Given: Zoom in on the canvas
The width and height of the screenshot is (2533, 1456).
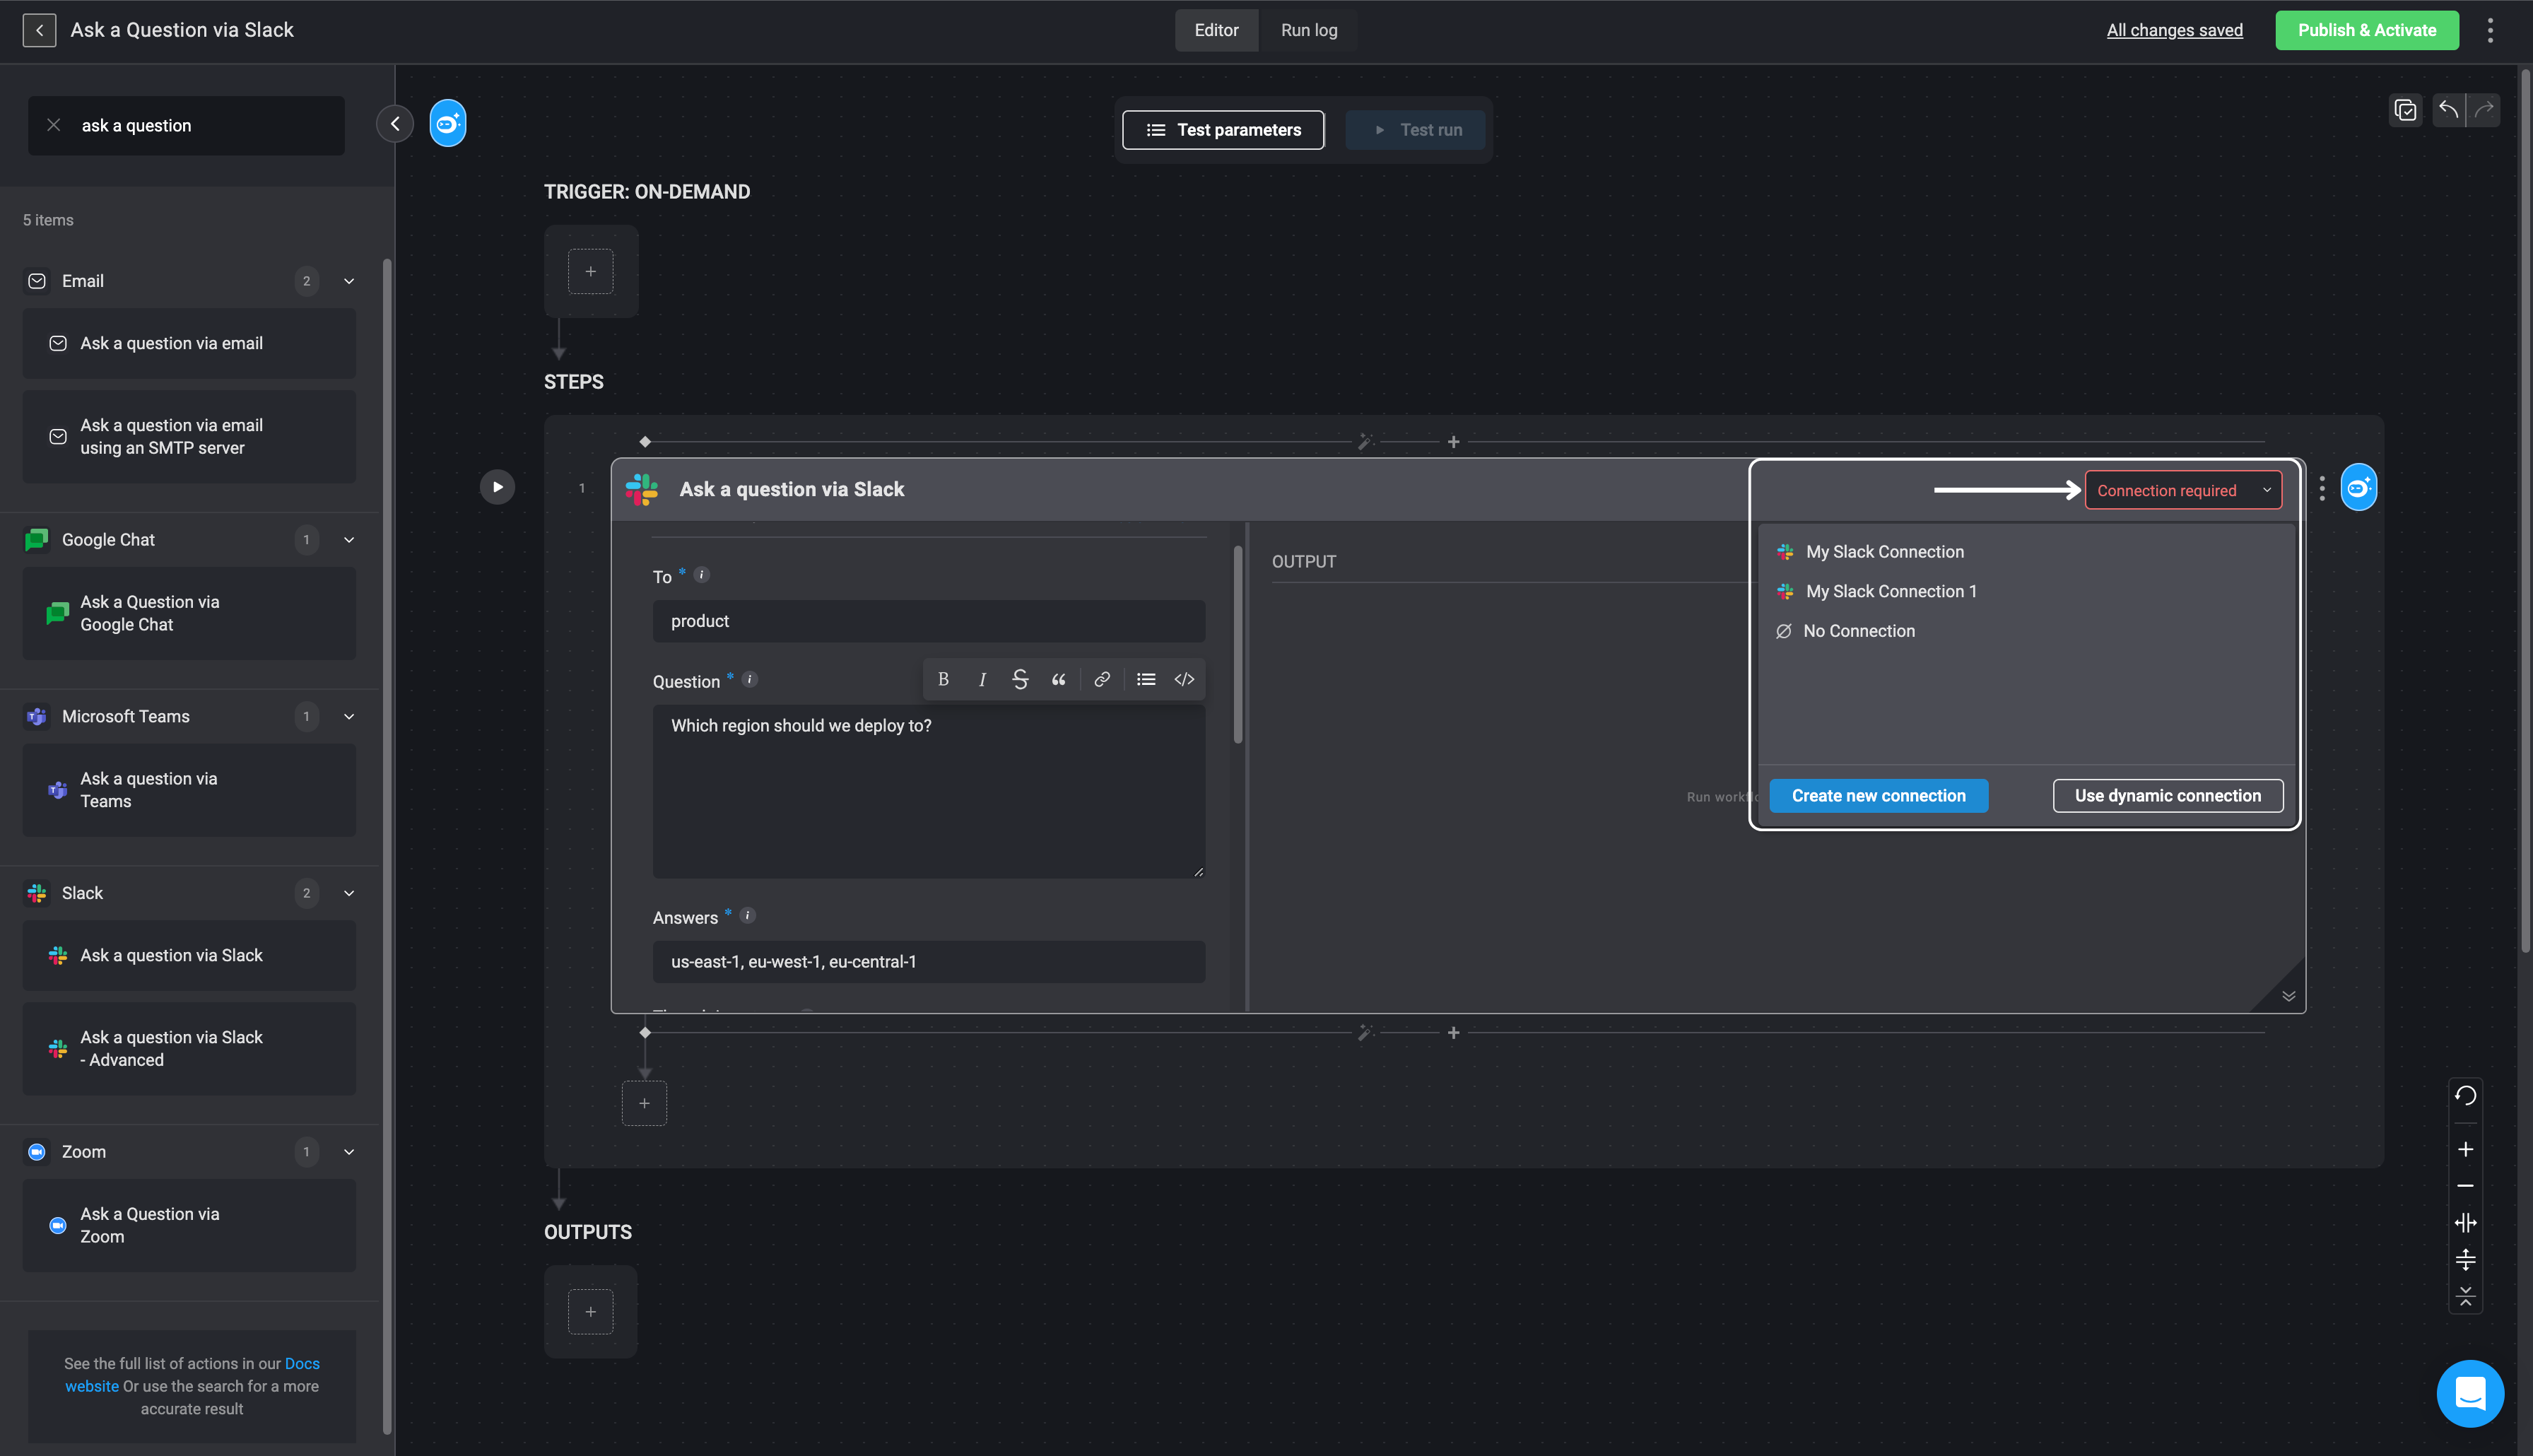Looking at the screenshot, I should coord(2465,1149).
